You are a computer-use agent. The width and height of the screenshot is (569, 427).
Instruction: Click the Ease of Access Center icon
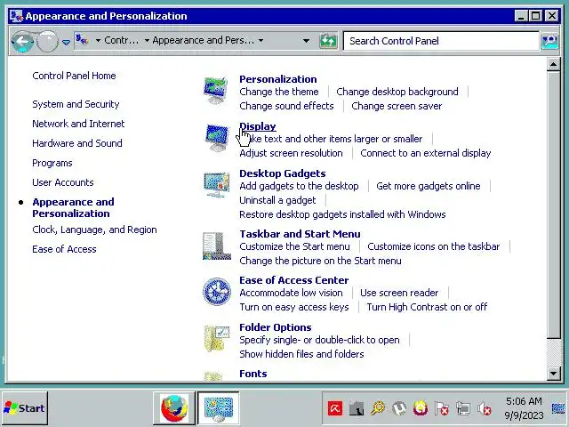point(217,292)
